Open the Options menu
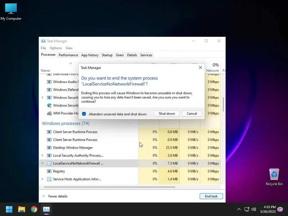This screenshot has height=216, width=288. click(56, 48)
